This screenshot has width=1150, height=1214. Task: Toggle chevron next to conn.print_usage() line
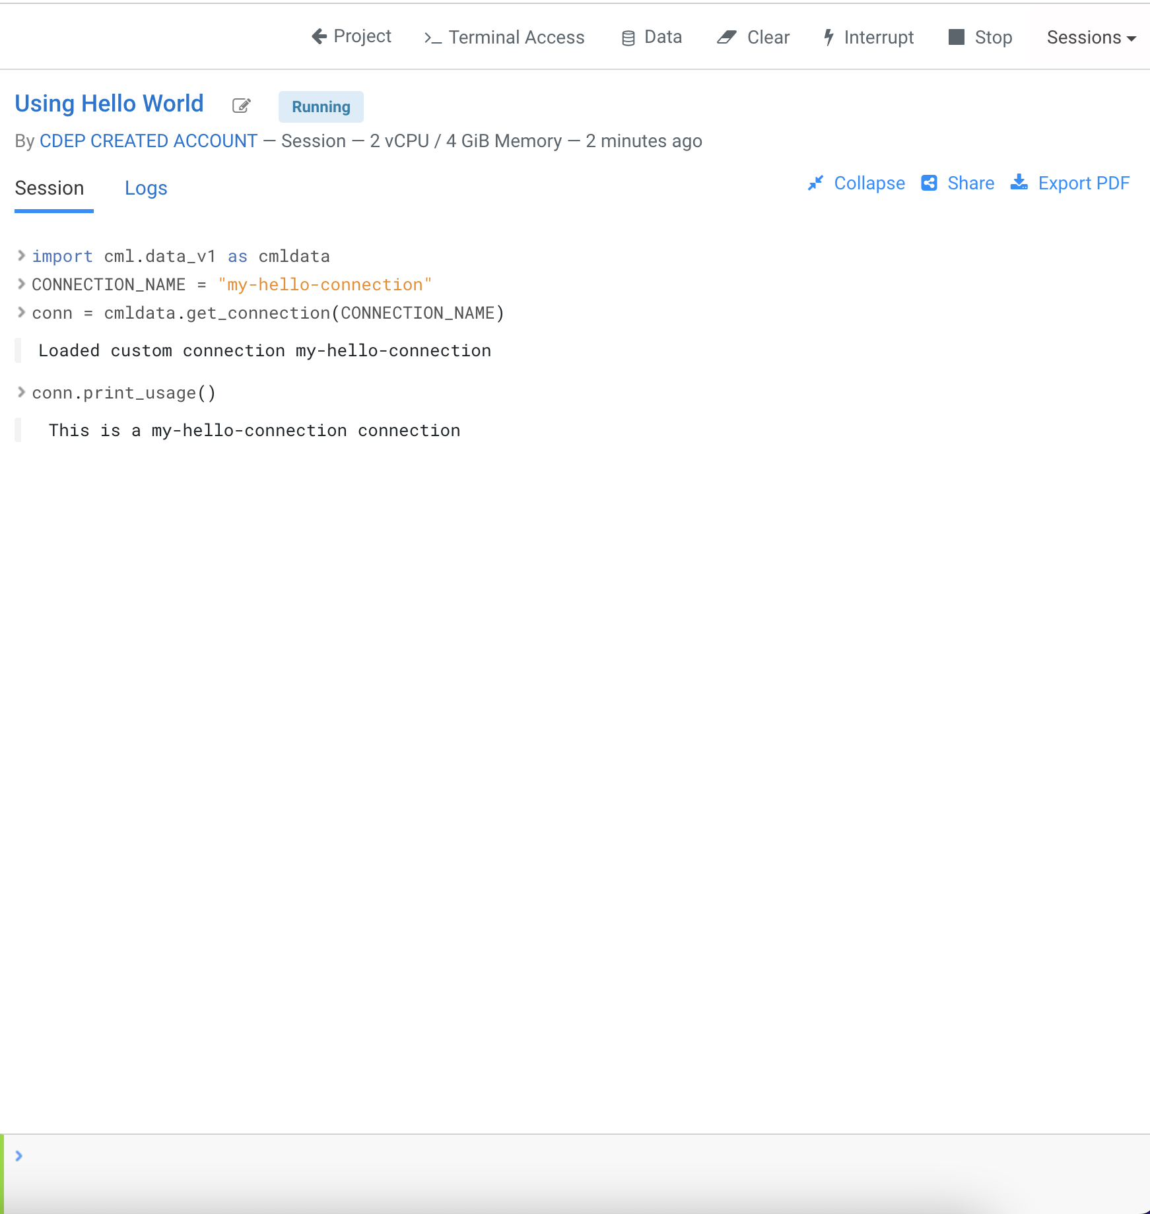coord(21,393)
